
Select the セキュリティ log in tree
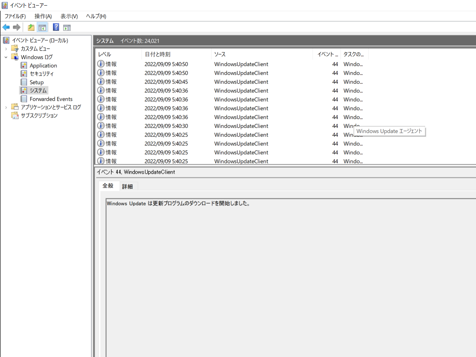click(x=42, y=74)
